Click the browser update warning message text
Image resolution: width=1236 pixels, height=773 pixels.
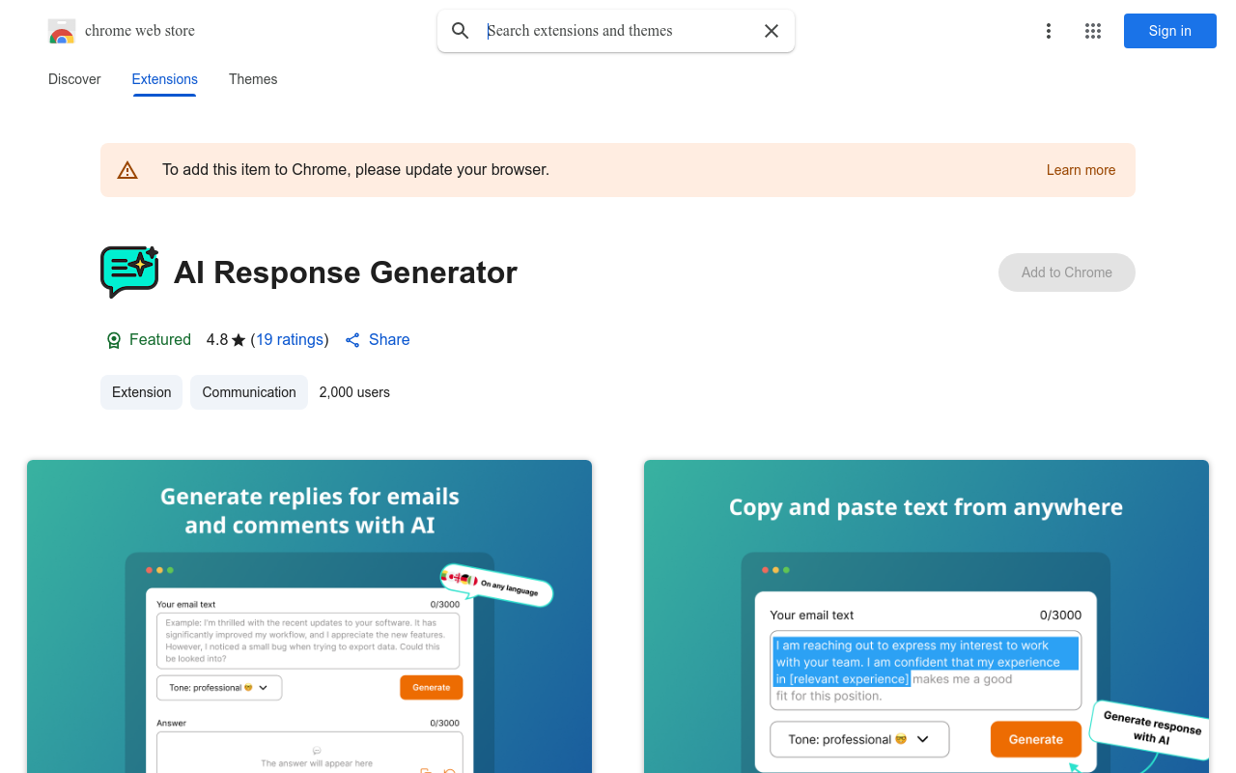pos(355,170)
